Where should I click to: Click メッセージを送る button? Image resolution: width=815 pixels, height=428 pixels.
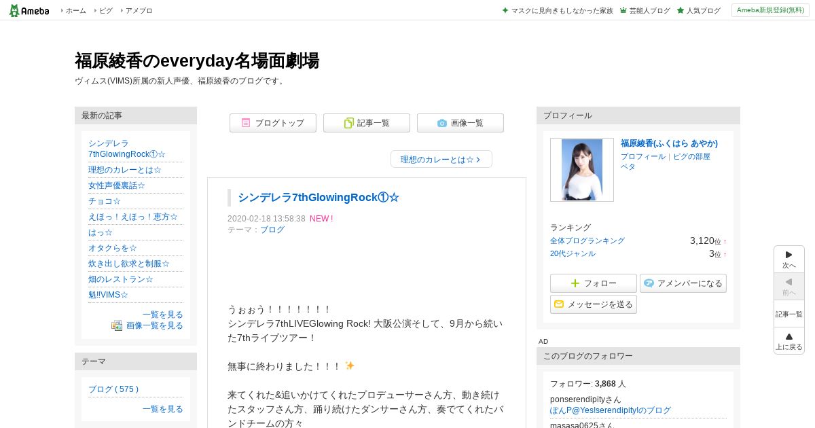click(594, 304)
